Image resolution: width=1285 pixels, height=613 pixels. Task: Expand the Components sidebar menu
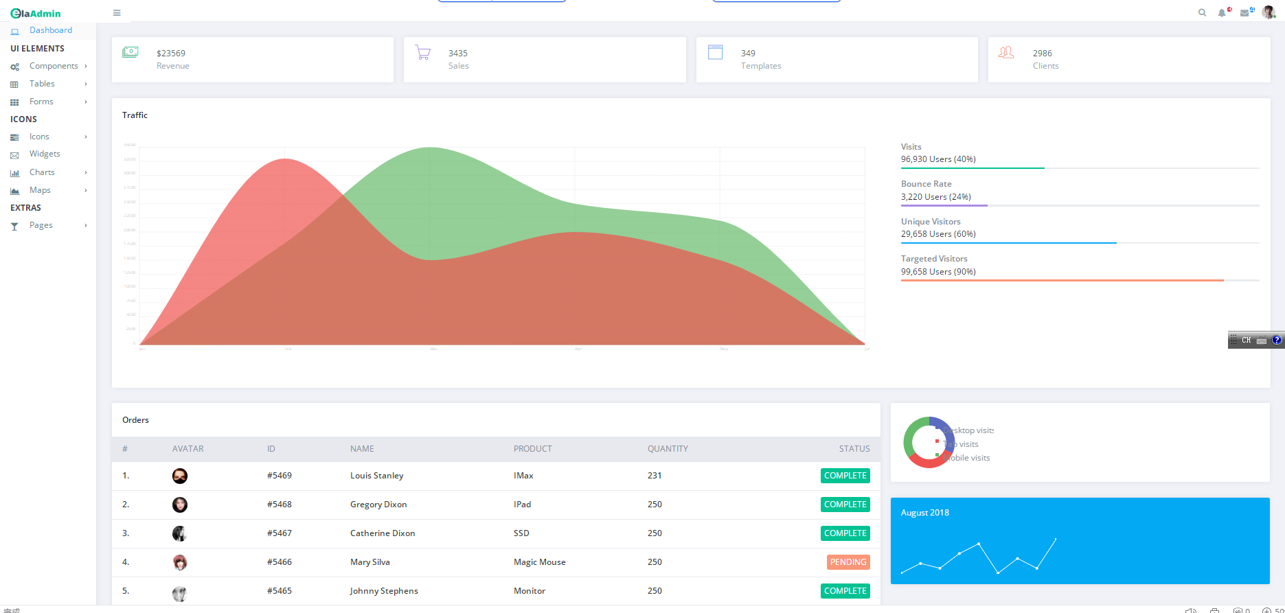click(x=54, y=66)
